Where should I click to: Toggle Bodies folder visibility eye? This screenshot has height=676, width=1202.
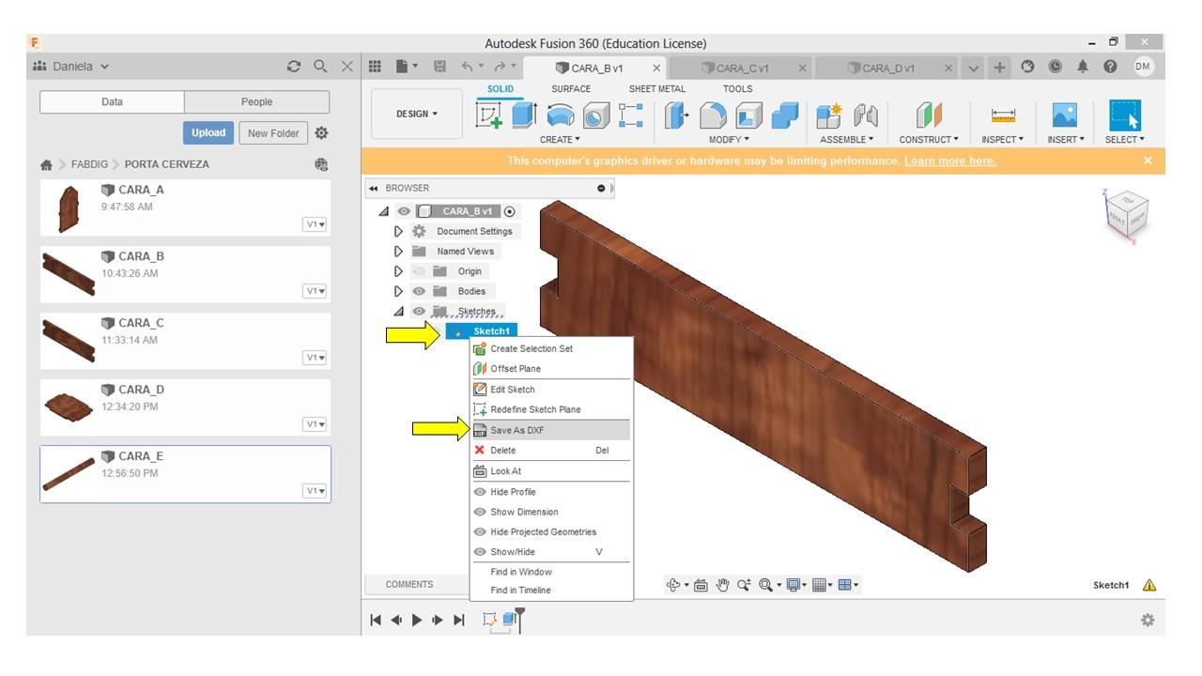coord(419,291)
